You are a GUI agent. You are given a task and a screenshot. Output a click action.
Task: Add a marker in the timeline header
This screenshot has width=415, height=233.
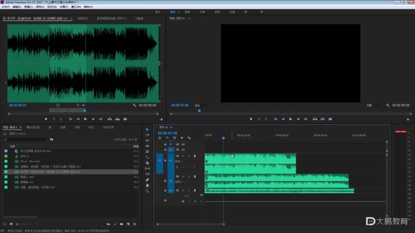click(x=182, y=138)
